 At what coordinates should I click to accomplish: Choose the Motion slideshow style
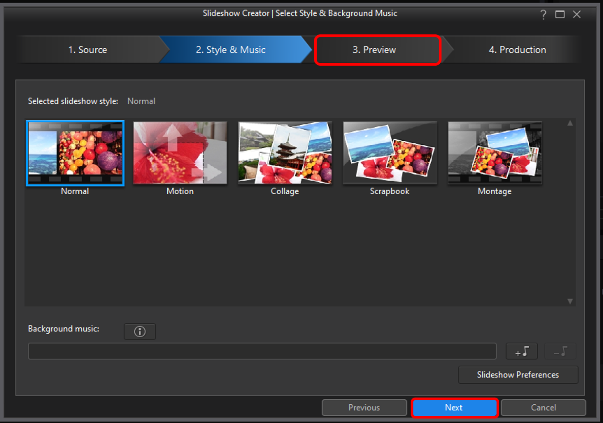tap(180, 153)
